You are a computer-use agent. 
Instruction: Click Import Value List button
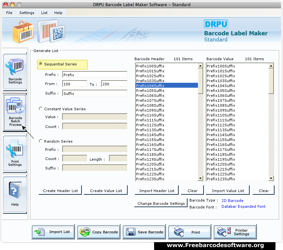pyautogui.click(x=228, y=191)
